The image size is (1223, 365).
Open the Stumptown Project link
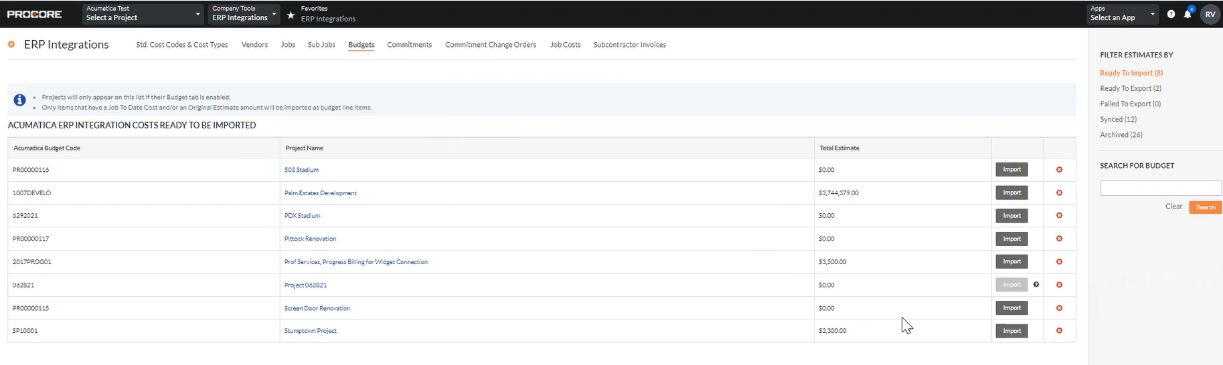[311, 331]
